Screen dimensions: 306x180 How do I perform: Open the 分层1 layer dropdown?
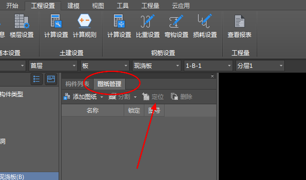click(260, 65)
